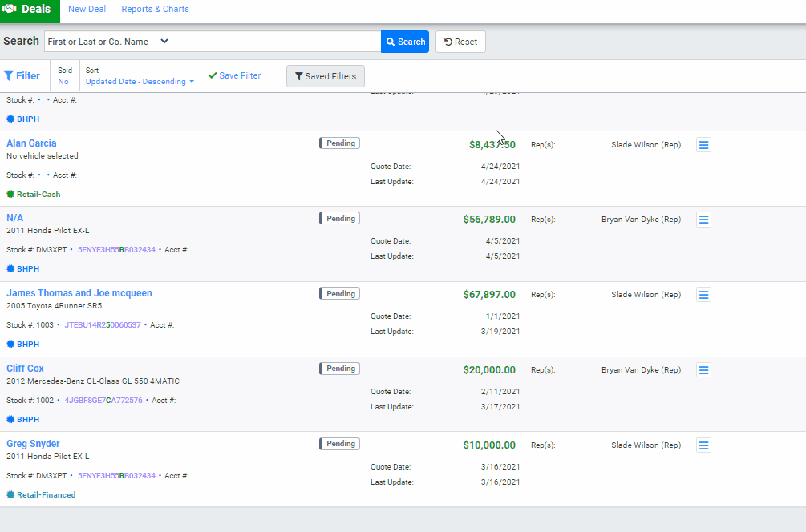Click Retail-Cash badge icon on Alan Garcia

[10, 194]
